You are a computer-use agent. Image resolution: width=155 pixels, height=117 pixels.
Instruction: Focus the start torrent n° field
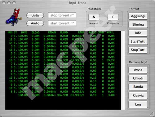tap(62, 23)
